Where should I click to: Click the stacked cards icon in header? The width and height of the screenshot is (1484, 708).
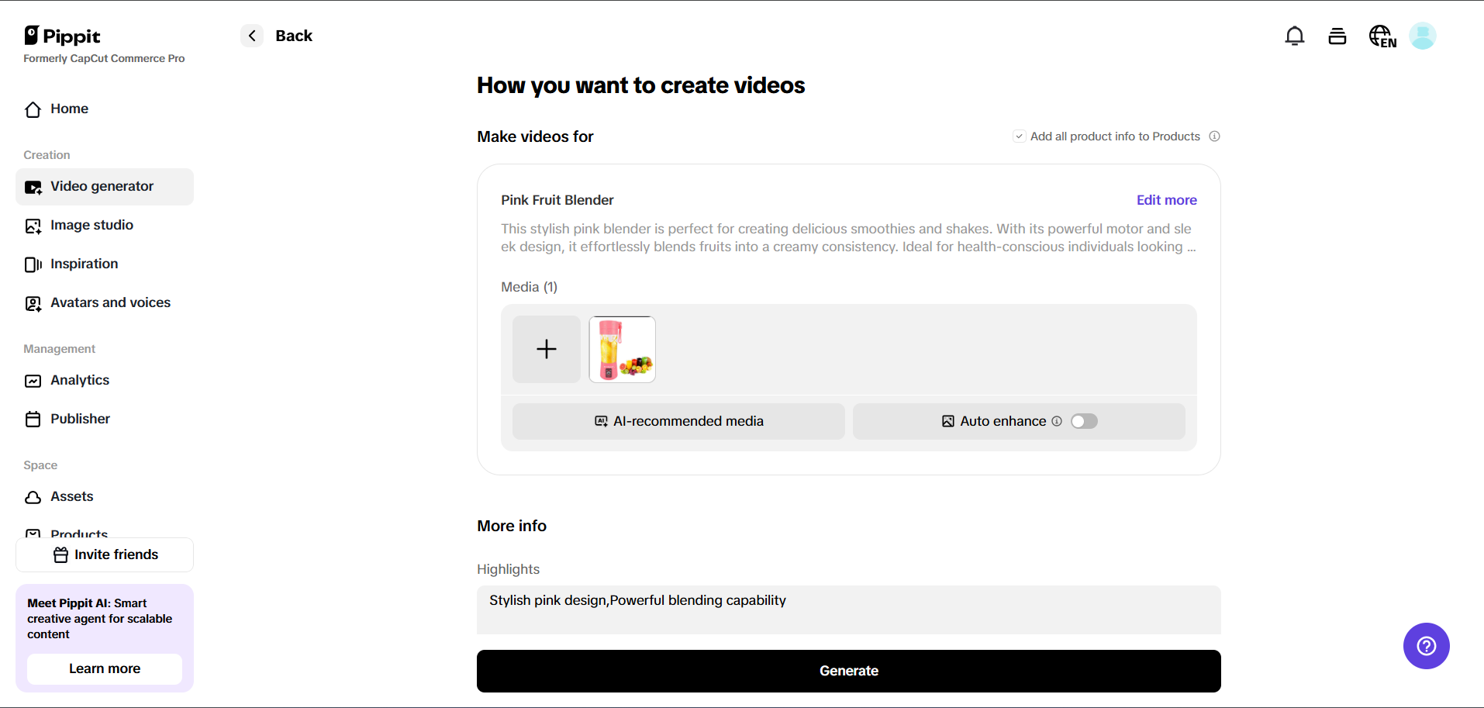(x=1337, y=36)
